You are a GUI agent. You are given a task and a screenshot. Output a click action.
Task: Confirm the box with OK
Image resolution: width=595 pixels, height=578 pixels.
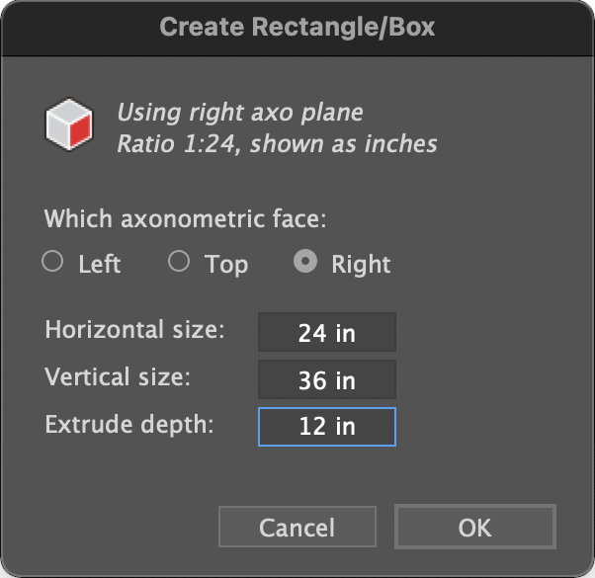point(475,527)
